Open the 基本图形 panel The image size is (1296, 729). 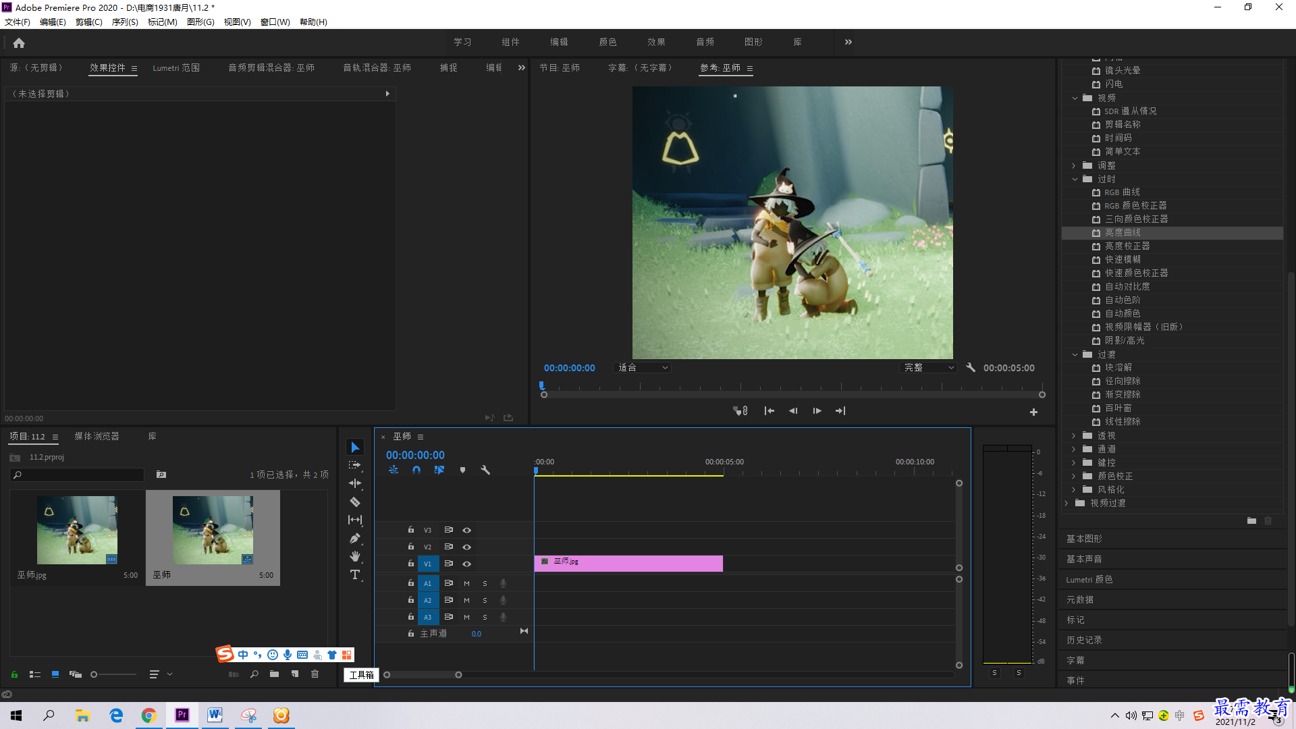1084,539
